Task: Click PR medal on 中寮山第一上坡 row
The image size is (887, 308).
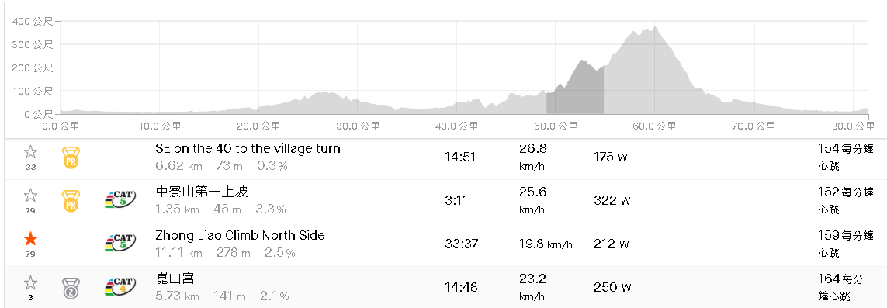Action: click(x=71, y=201)
